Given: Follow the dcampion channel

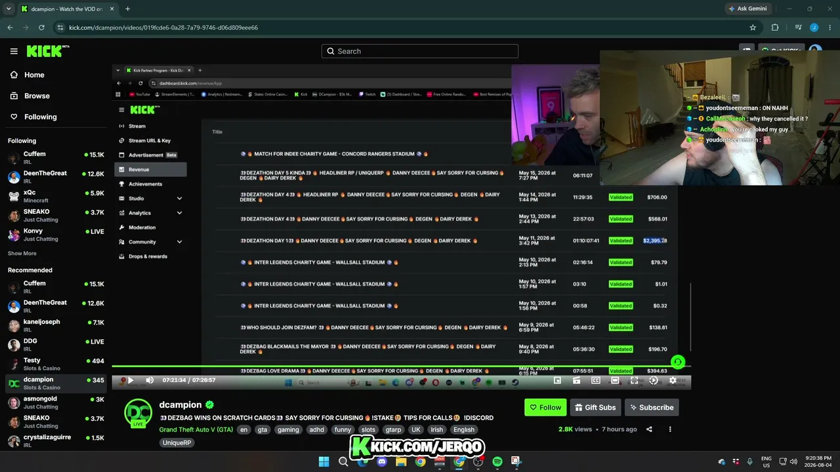Looking at the screenshot, I should coord(545,407).
